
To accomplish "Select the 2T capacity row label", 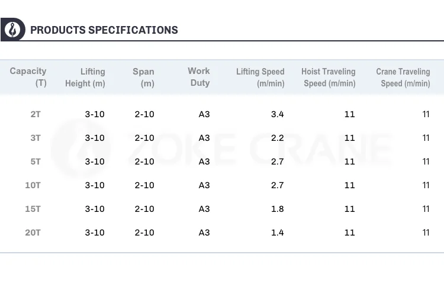I will click(x=36, y=114).
